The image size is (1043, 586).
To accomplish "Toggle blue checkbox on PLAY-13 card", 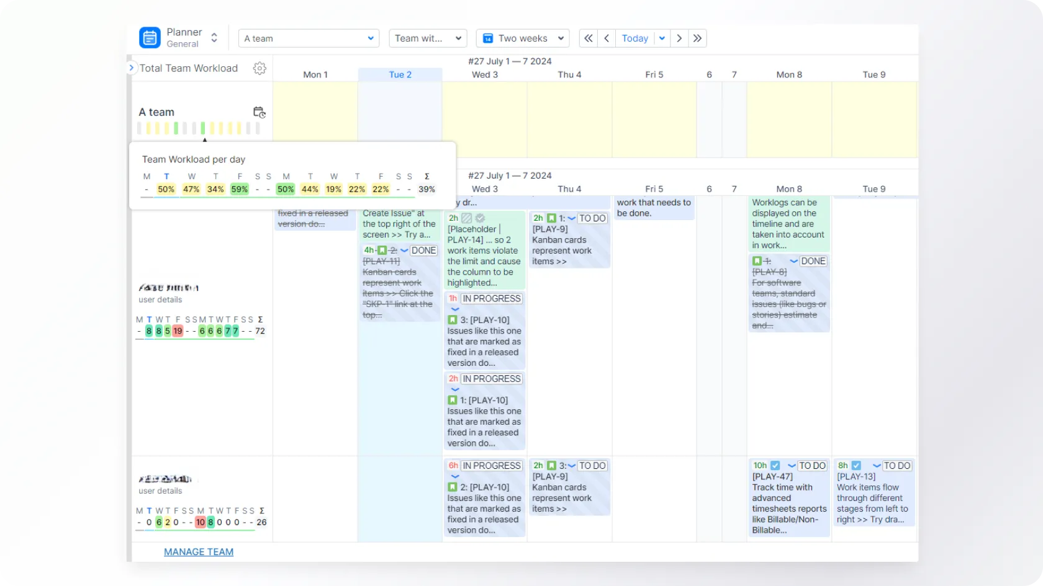I will click(x=856, y=466).
